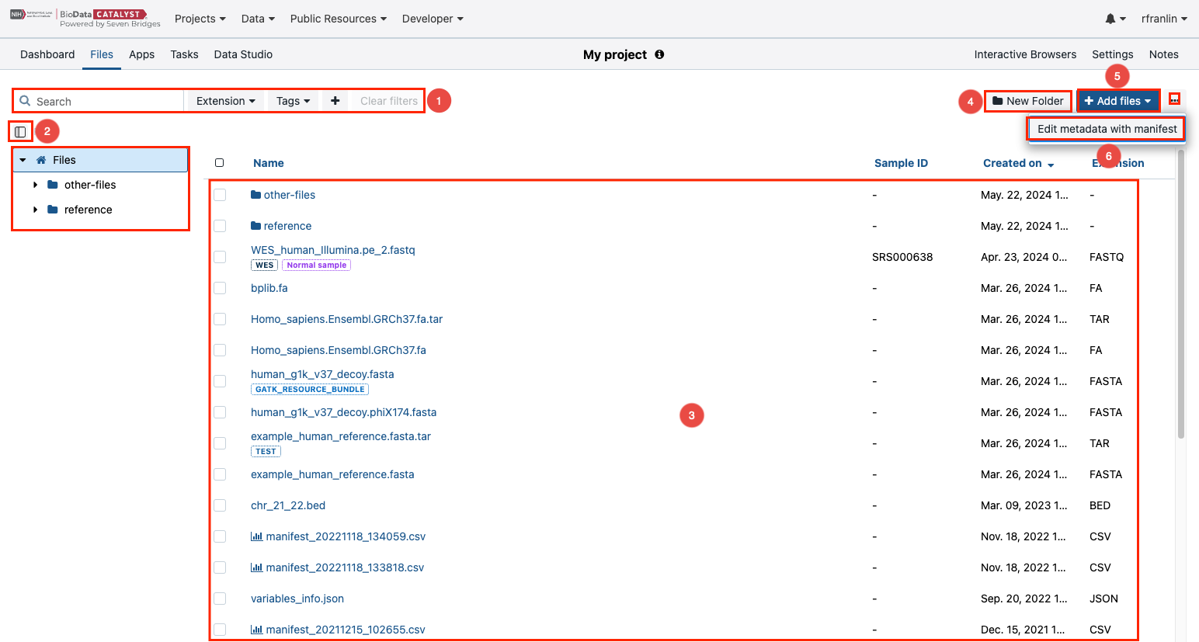Switch to the Tasks tab
Screen dimensions: 1199x642
(184, 54)
